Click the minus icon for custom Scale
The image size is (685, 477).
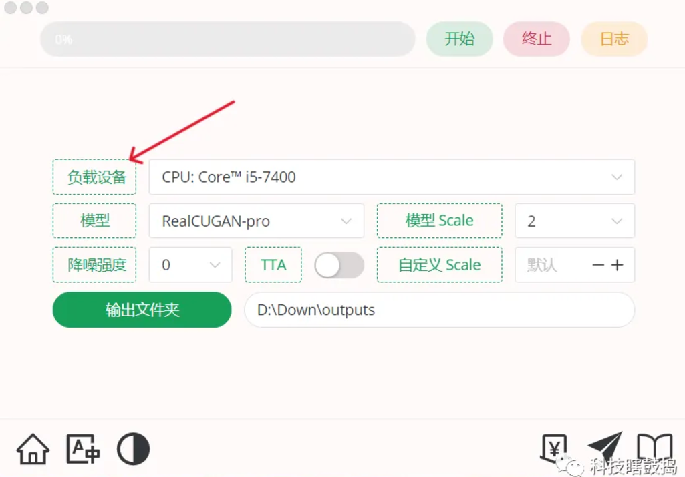click(598, 265)
